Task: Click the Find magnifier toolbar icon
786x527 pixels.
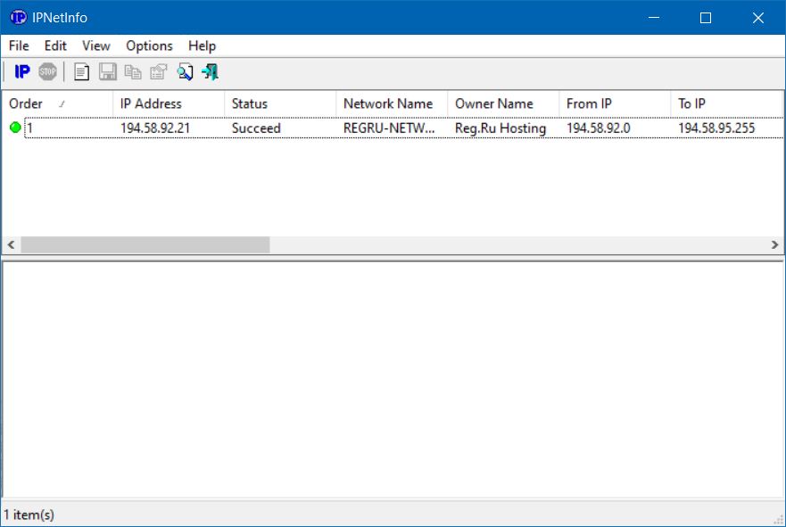Action: (185, 71)
